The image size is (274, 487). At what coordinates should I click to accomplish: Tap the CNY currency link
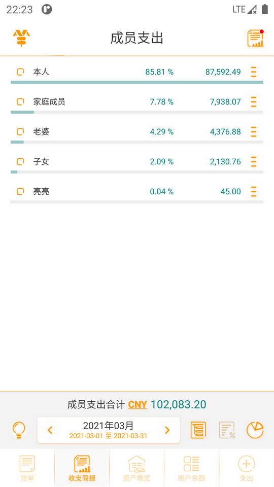coord(138,404)
